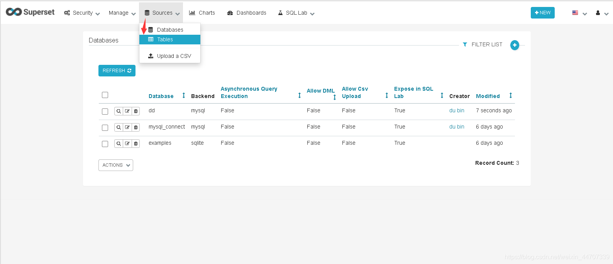
Task: Open the language flag dropdown
Action: [579, 13]
